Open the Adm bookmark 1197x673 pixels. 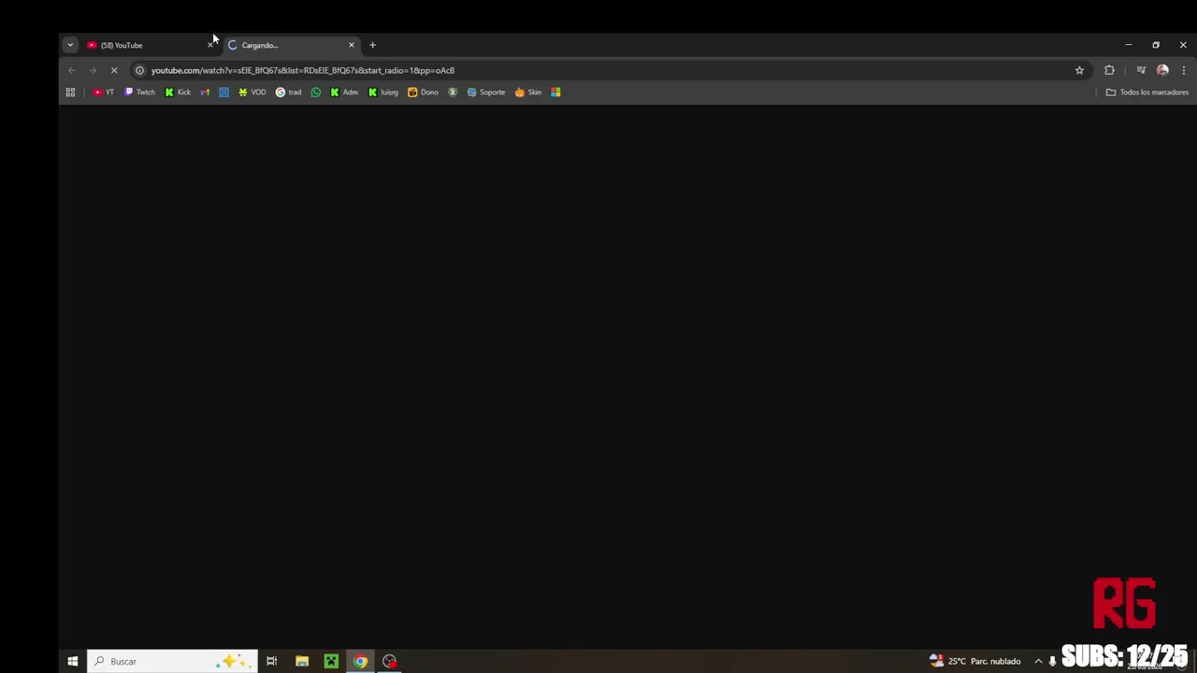343,92
